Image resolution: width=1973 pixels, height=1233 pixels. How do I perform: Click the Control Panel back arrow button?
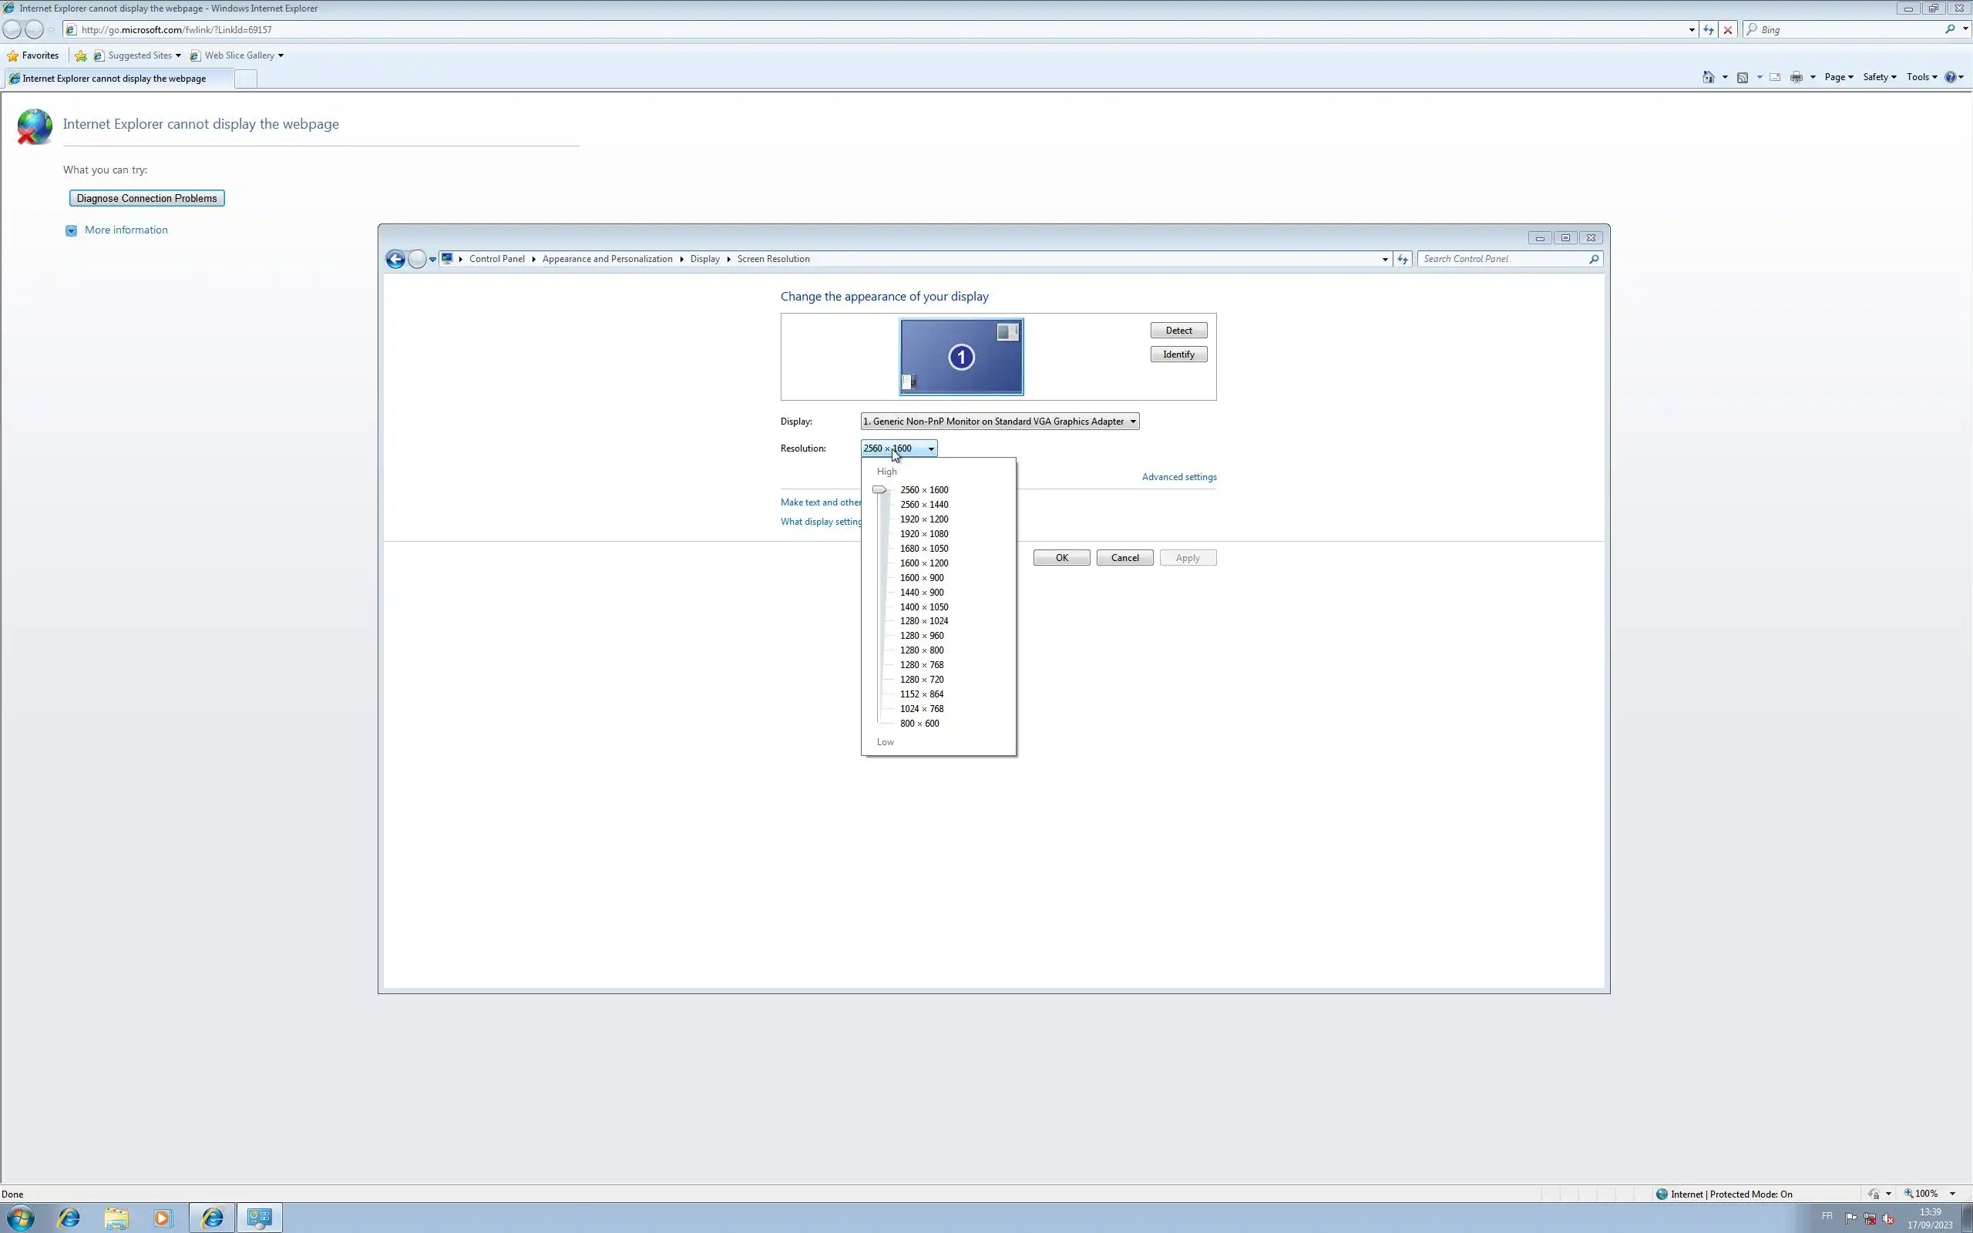coord(395,260)
